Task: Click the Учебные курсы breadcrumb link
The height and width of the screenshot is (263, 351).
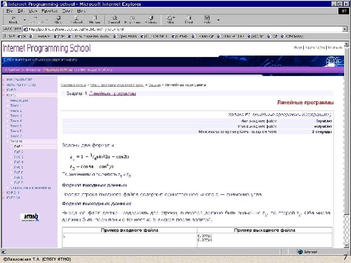Action: (73, 85)
